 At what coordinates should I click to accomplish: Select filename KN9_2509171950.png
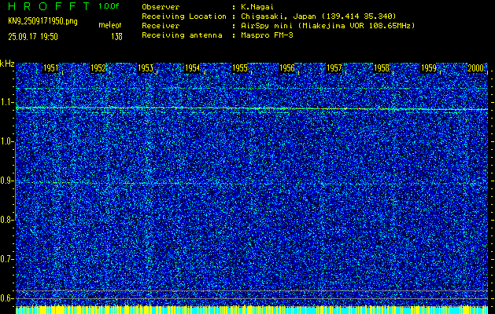click(42, 21)
